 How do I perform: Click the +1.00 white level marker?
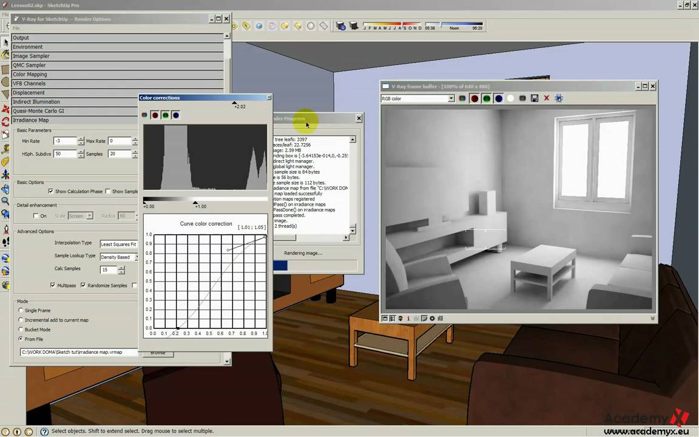point(195,203)
